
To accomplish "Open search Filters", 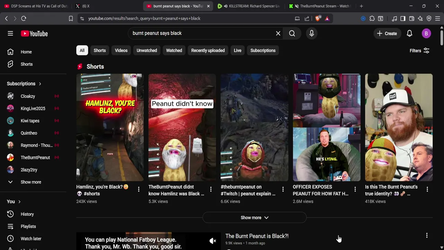I will click(x=419, y=51).
